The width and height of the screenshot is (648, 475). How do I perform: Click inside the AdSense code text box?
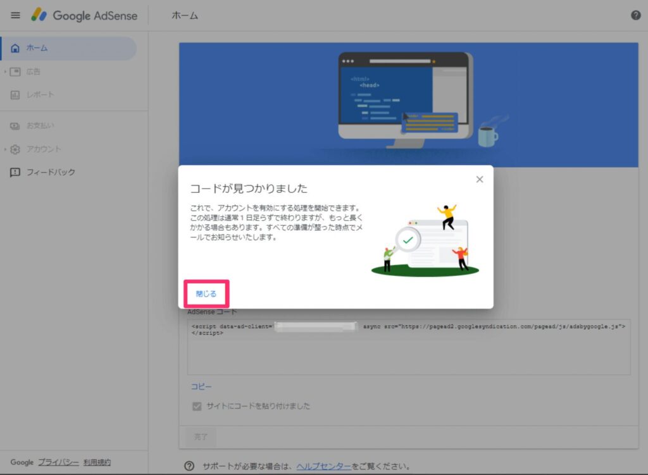pos(409,347)
